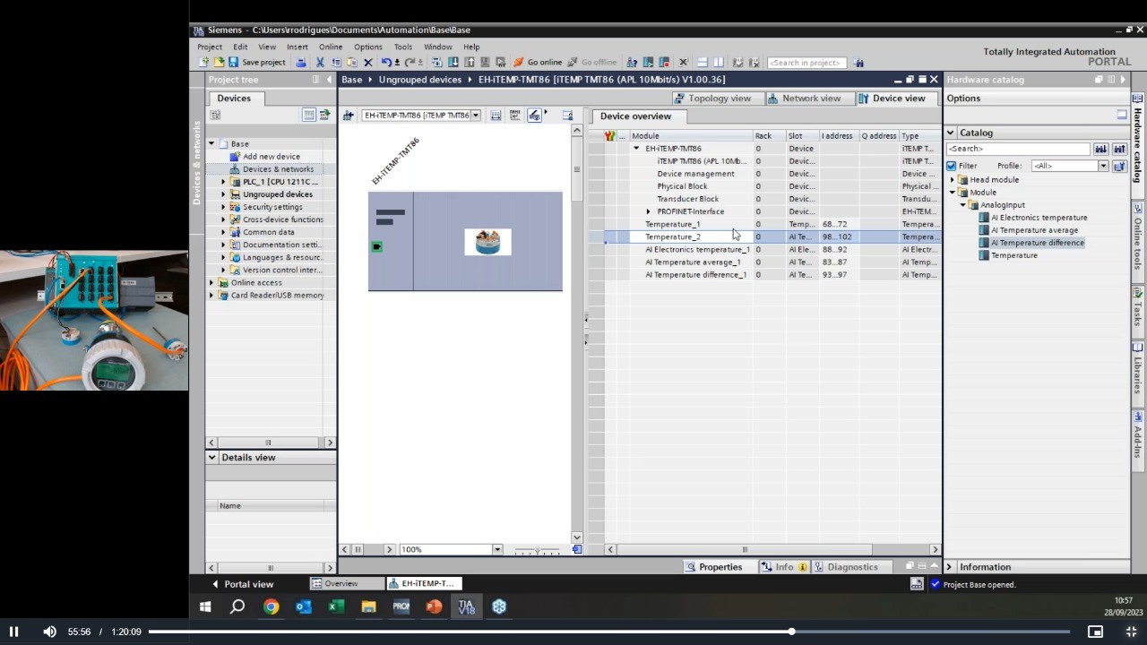Click the PowerPoint icon in the taskbar
The image size is (1147, 645).
(434, 606)
